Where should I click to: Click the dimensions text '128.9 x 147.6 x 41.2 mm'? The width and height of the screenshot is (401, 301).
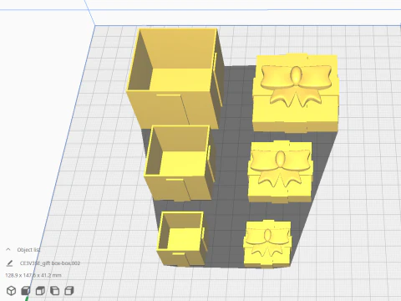click(x=33, y=275)
